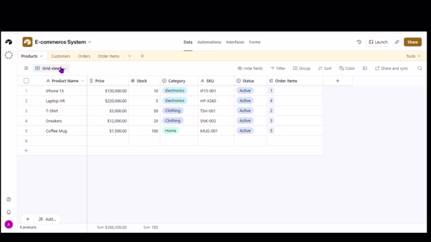The image size is (431, 242).
Task: Open the help question mark icon
Action: click(x=9, y=200)
